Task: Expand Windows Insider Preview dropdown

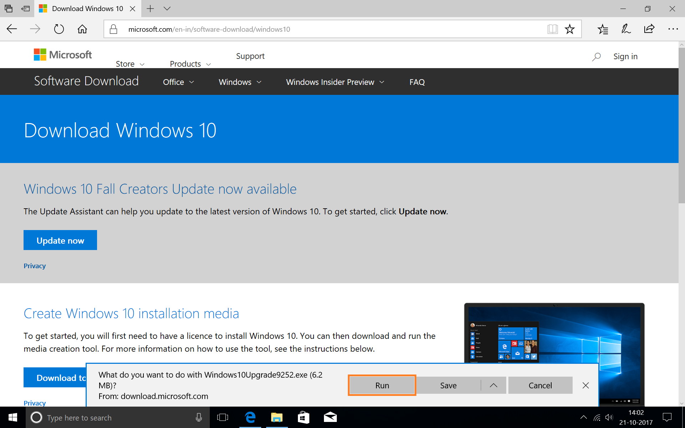Action: coord(335,82)
